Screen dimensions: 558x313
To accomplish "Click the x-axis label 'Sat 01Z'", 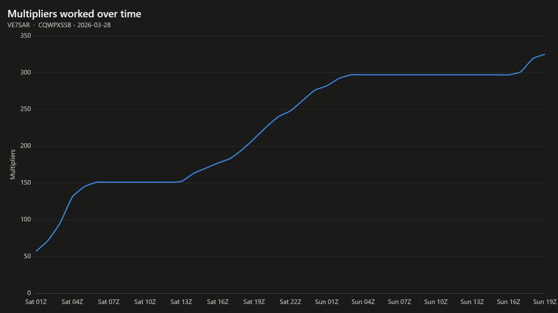I will tap(36, 302).
